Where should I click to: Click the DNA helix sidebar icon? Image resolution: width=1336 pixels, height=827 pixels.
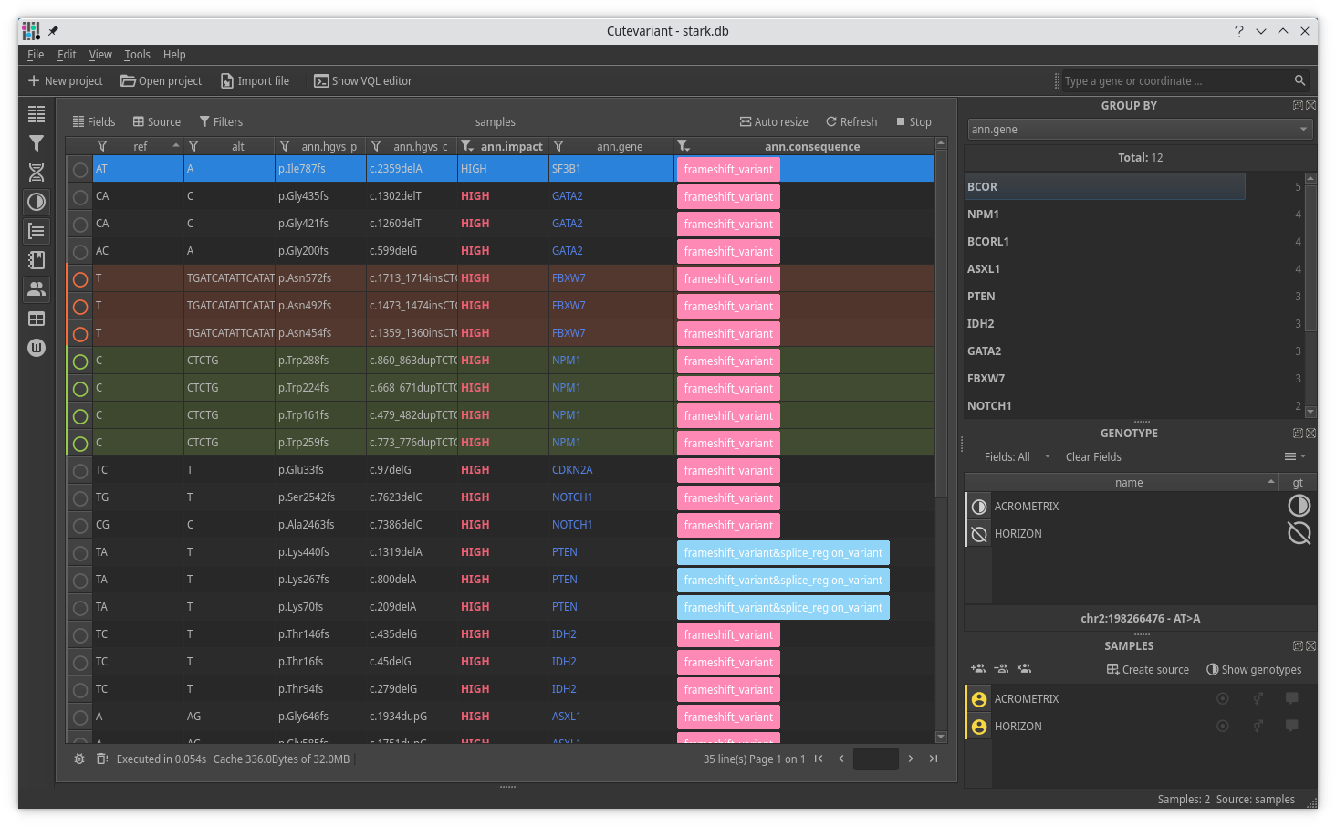click(37, 173)
